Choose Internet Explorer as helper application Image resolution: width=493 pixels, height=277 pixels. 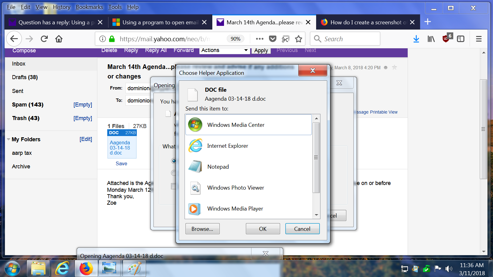(x=248, y=146)
